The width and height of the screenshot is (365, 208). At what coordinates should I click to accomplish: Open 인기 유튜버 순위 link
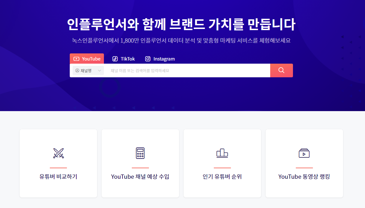tap(222, 177)
